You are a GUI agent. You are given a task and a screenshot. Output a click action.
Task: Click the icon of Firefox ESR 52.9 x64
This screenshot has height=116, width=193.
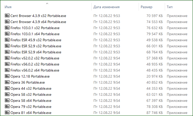[x=7, y=52]
